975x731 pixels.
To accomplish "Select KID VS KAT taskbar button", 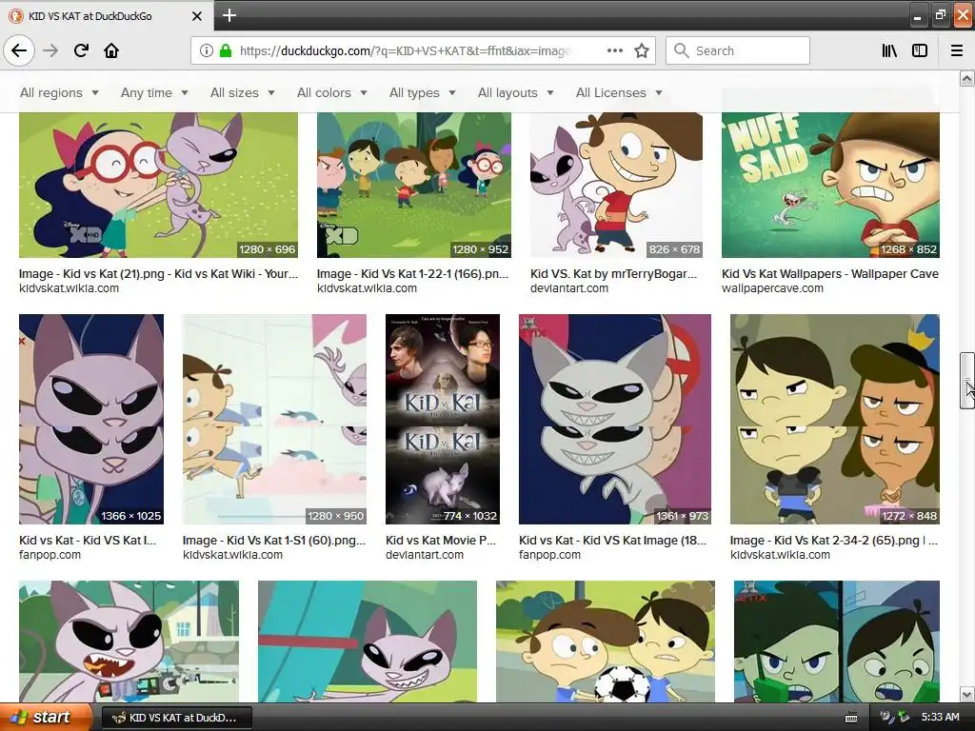I will click(176, 718).
